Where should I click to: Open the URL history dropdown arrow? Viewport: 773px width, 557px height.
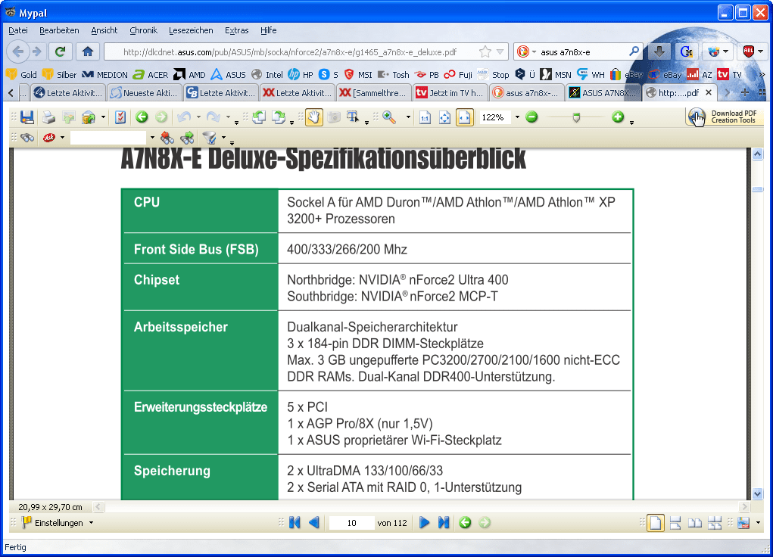(x=500, y=51)
